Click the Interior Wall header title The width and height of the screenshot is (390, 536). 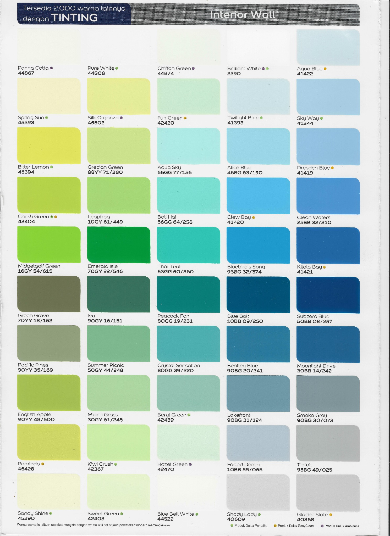(243, 15)
